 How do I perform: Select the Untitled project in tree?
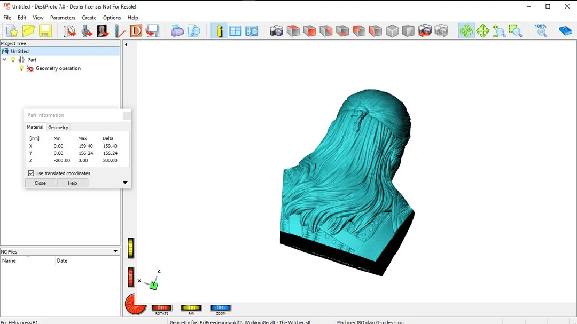pyautogui.click(x=20, y=51)
